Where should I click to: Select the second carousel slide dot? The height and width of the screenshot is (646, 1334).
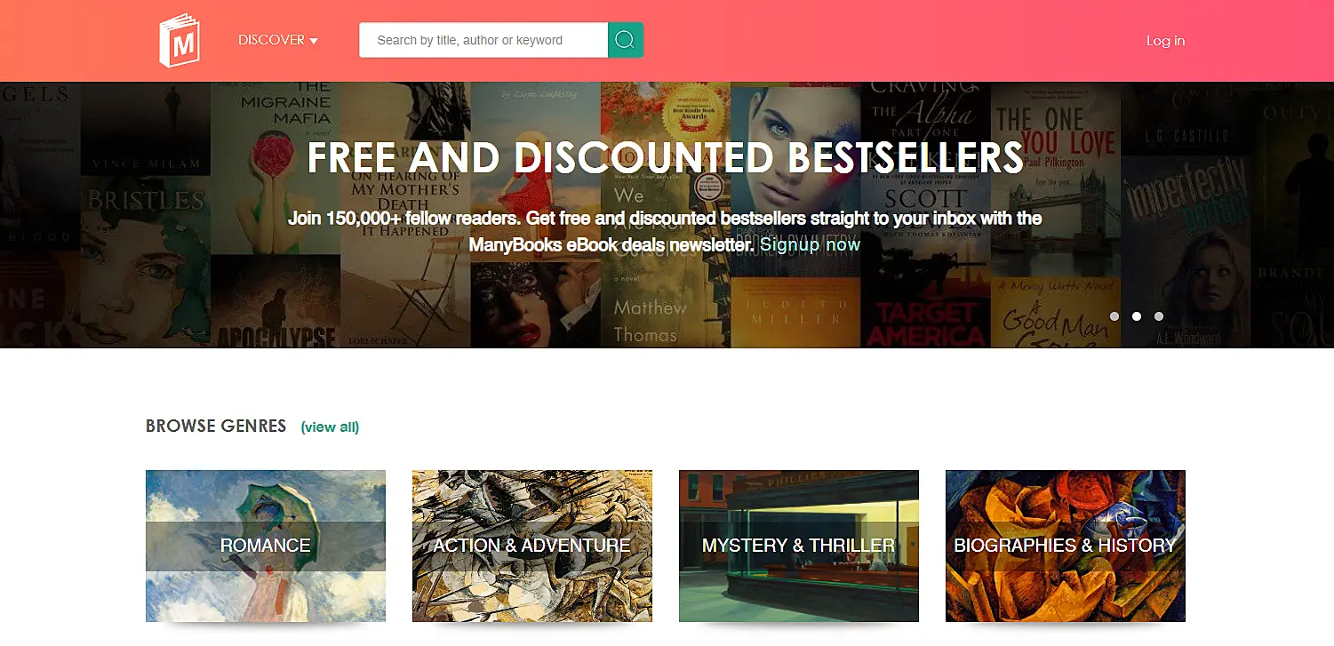point(1137,316)
